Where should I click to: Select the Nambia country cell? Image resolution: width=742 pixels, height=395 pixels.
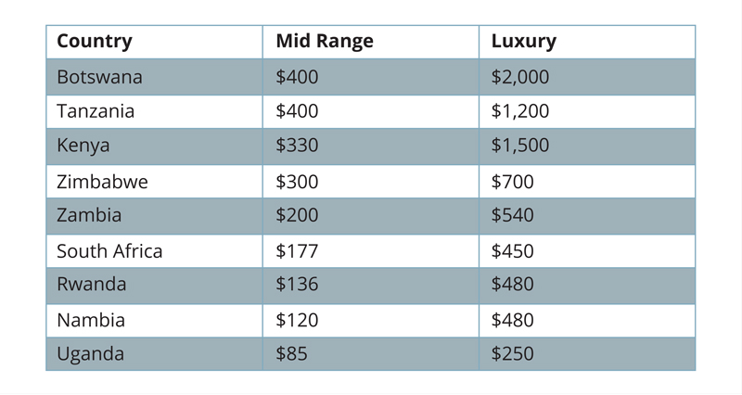click(x=91, y=321)
